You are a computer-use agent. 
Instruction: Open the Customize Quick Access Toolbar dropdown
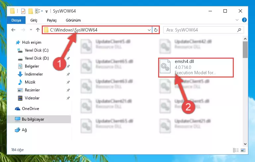46,11
